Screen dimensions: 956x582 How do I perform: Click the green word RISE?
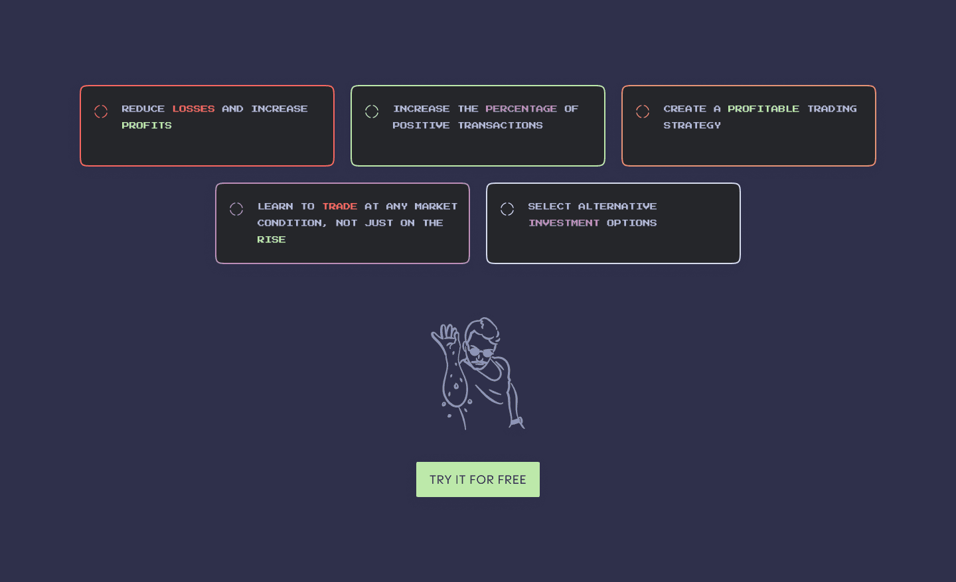click(272, 240)
